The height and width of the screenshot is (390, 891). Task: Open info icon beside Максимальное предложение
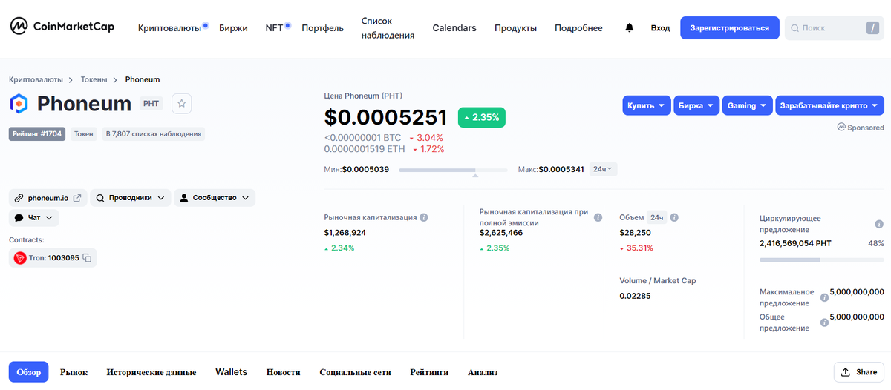pyautogui.click(x=824, y=298)
